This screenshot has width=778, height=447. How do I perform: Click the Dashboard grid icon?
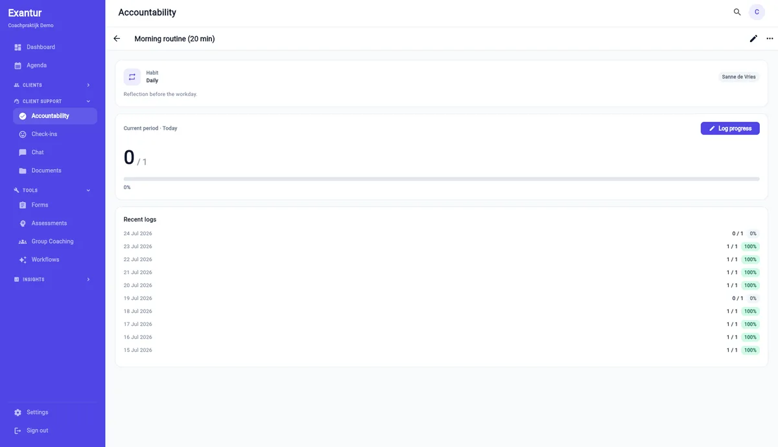(x=18, y=47)
